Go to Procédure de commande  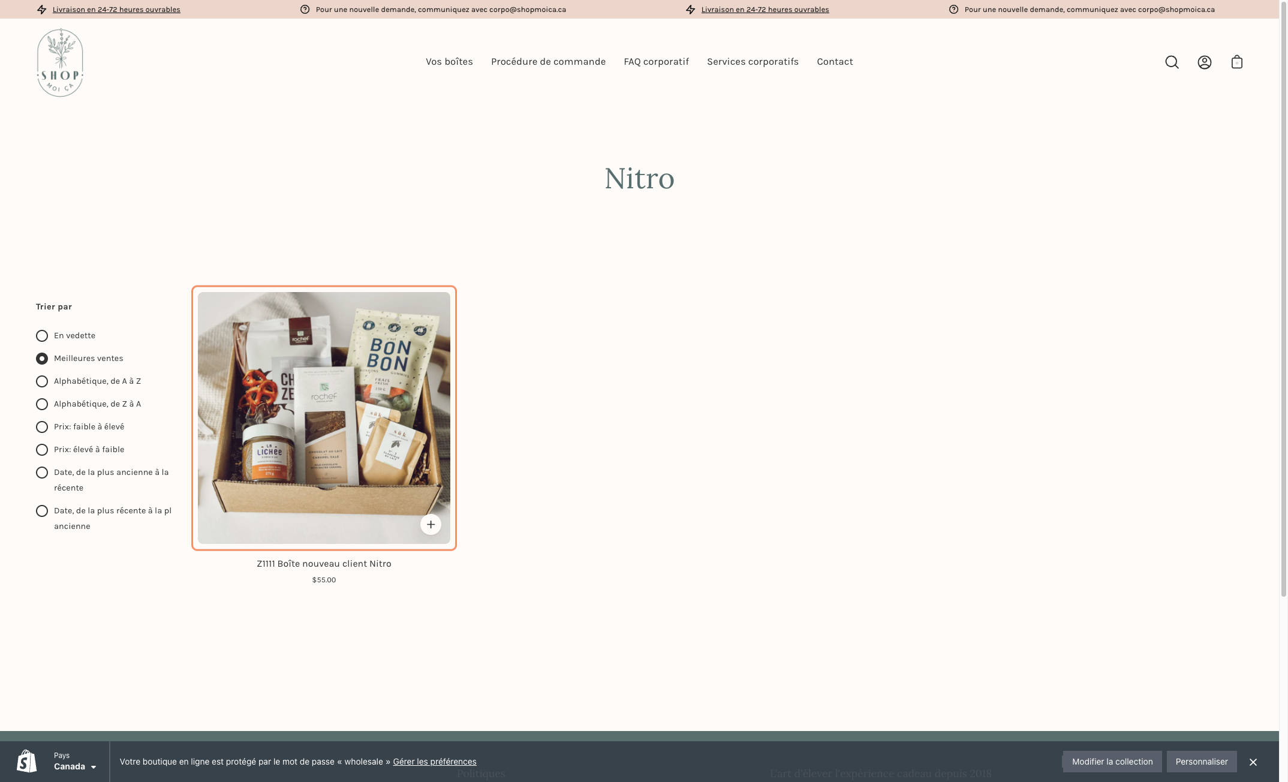point(548,62)
